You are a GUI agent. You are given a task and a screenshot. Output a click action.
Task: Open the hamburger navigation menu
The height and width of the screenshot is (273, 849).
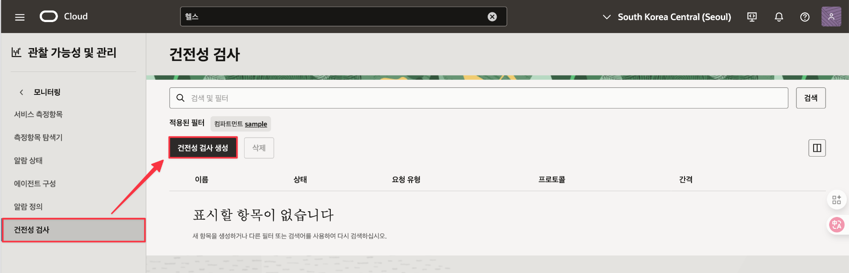point(19,17)
